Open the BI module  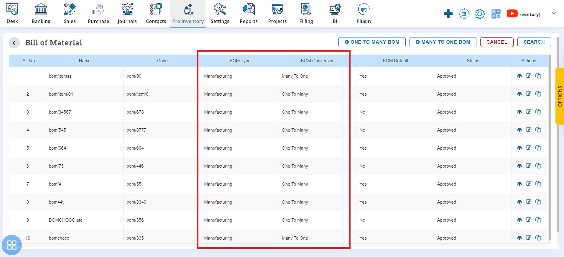pyautogui.click(x=335, y=14)
